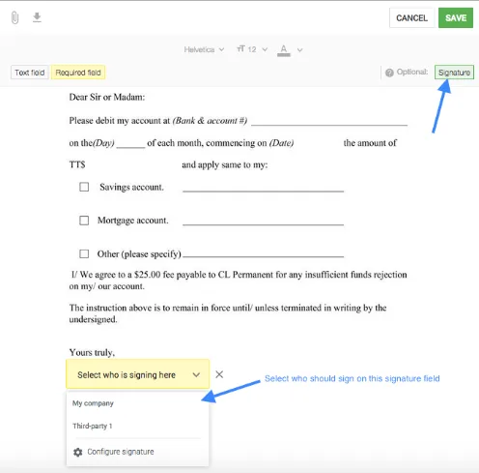Click the paperclip attachment icon

tap(14, 17)
